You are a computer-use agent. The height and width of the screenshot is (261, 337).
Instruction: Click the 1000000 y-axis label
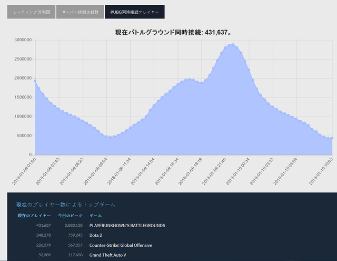(x=23, y=117)
